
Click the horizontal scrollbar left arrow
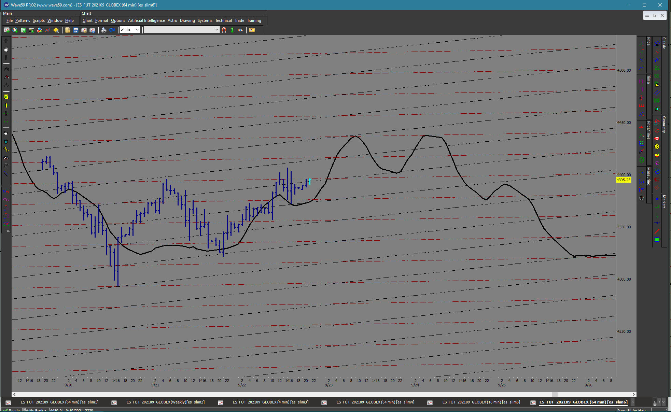coord(14,394)
